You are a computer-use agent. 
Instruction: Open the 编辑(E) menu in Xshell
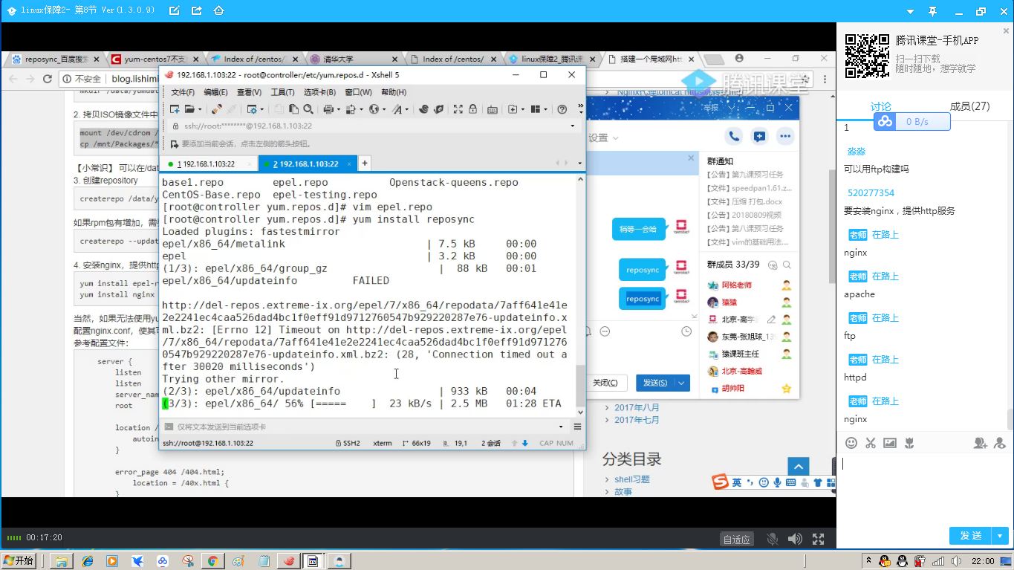[x=215, y=92]
